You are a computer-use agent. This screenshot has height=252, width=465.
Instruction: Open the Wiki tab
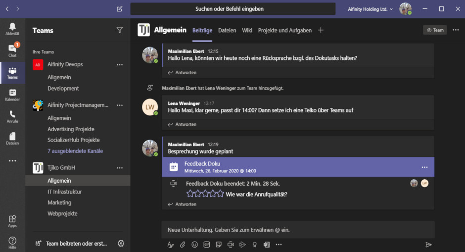[247, 30]
